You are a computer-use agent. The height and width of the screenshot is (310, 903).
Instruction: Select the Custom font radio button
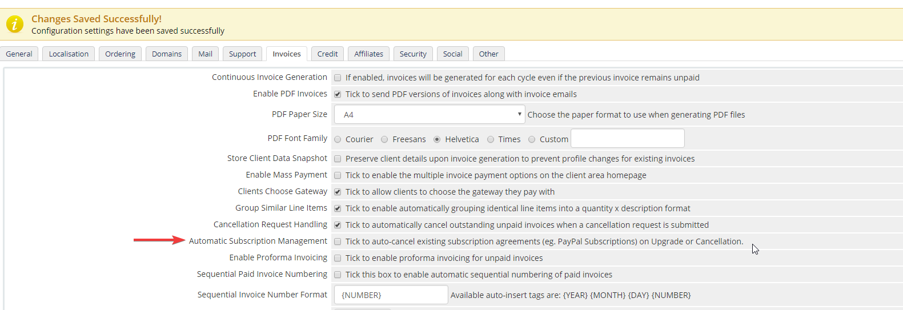click(x=532, y=139)
